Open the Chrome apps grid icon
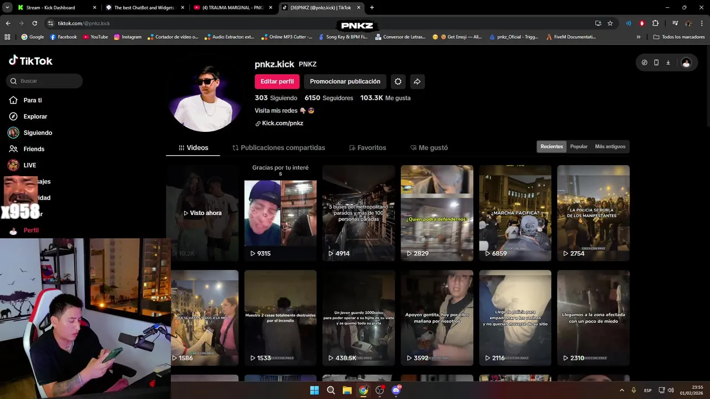 tap(7, 37)
